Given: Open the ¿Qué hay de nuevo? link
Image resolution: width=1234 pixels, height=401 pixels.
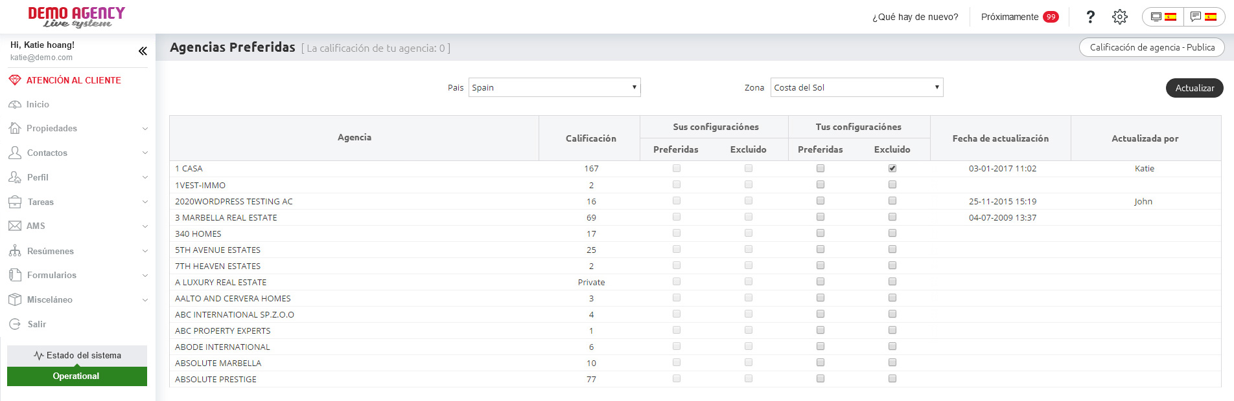Looking at the screenshot, I should pos(915,17).
